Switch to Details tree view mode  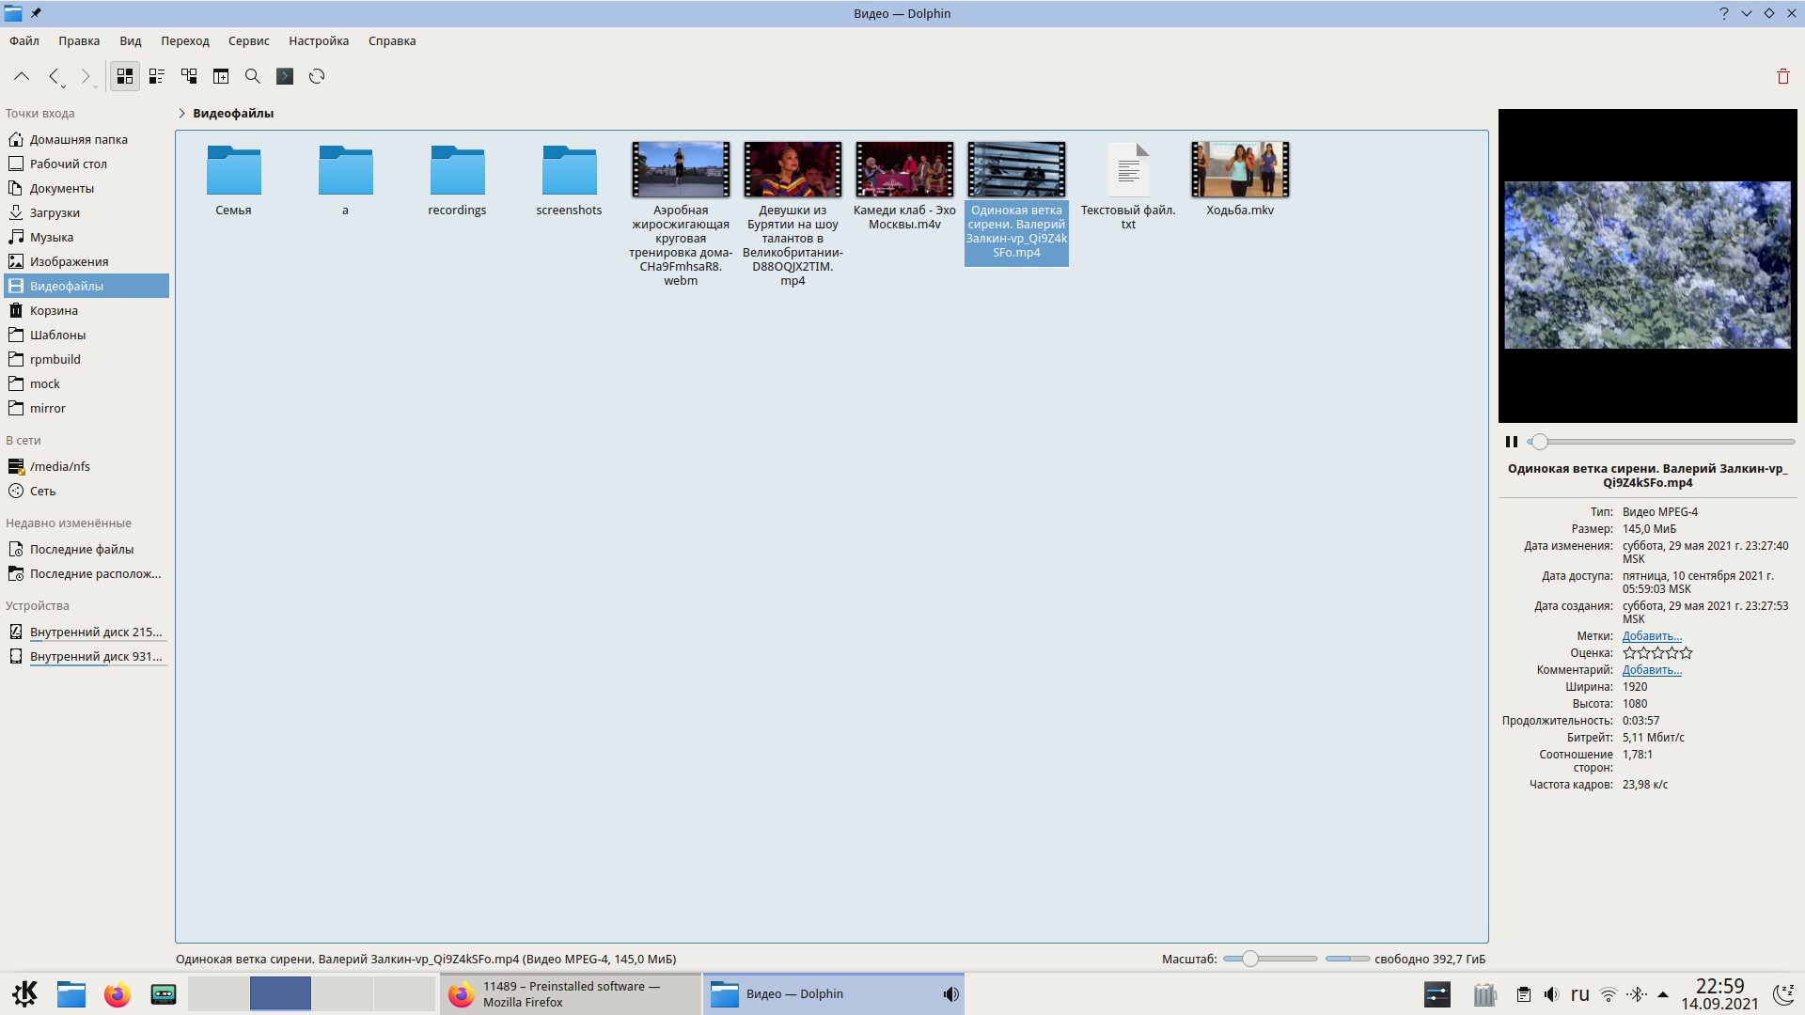click(189, 76)
